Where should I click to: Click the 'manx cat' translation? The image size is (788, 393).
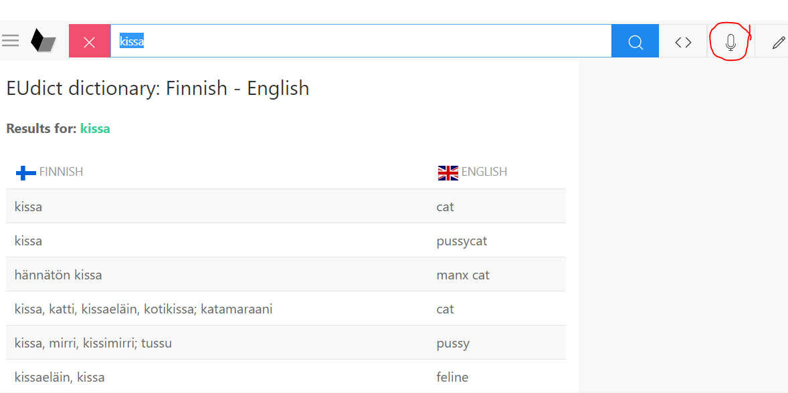click(463, 275)
